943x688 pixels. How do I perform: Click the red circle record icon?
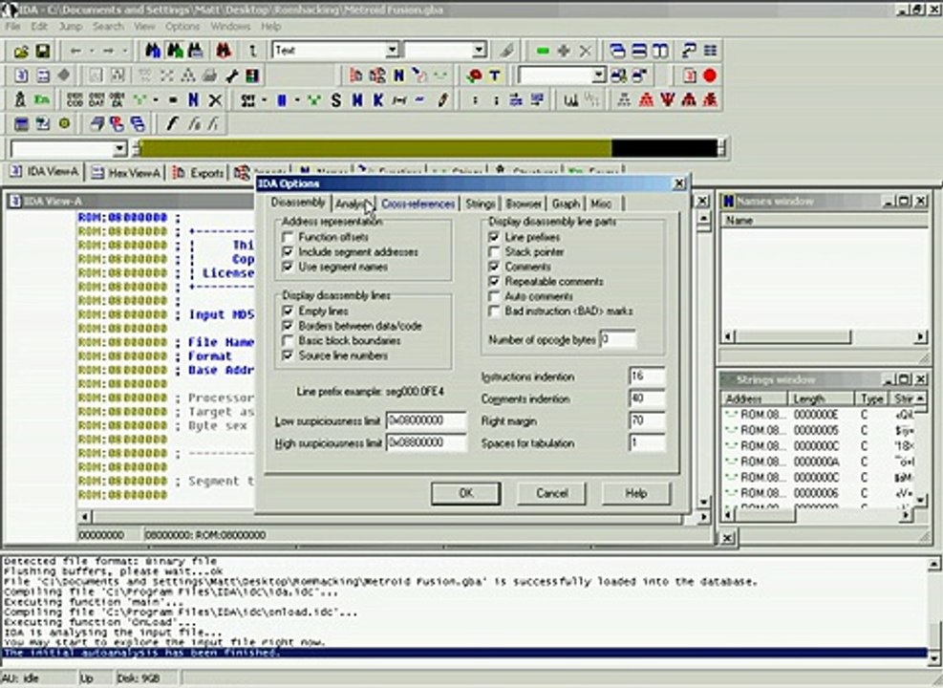(710, 75)
